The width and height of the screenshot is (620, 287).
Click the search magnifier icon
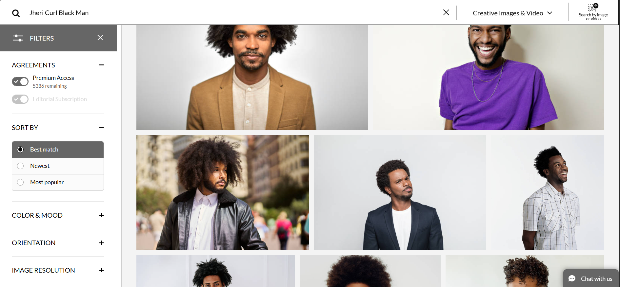[x=16, y=13]
